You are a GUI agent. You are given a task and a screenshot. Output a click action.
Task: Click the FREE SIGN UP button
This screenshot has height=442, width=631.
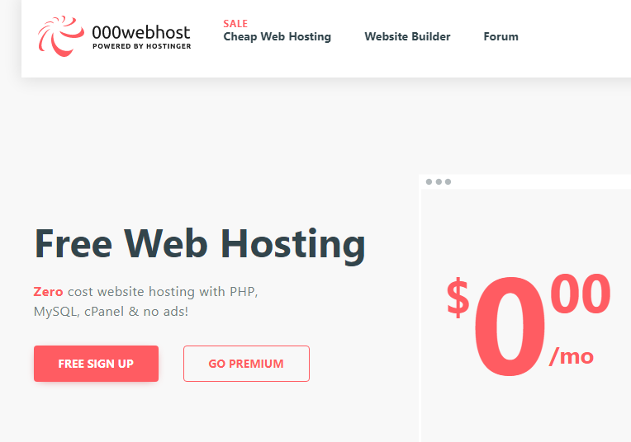point(96,364)
